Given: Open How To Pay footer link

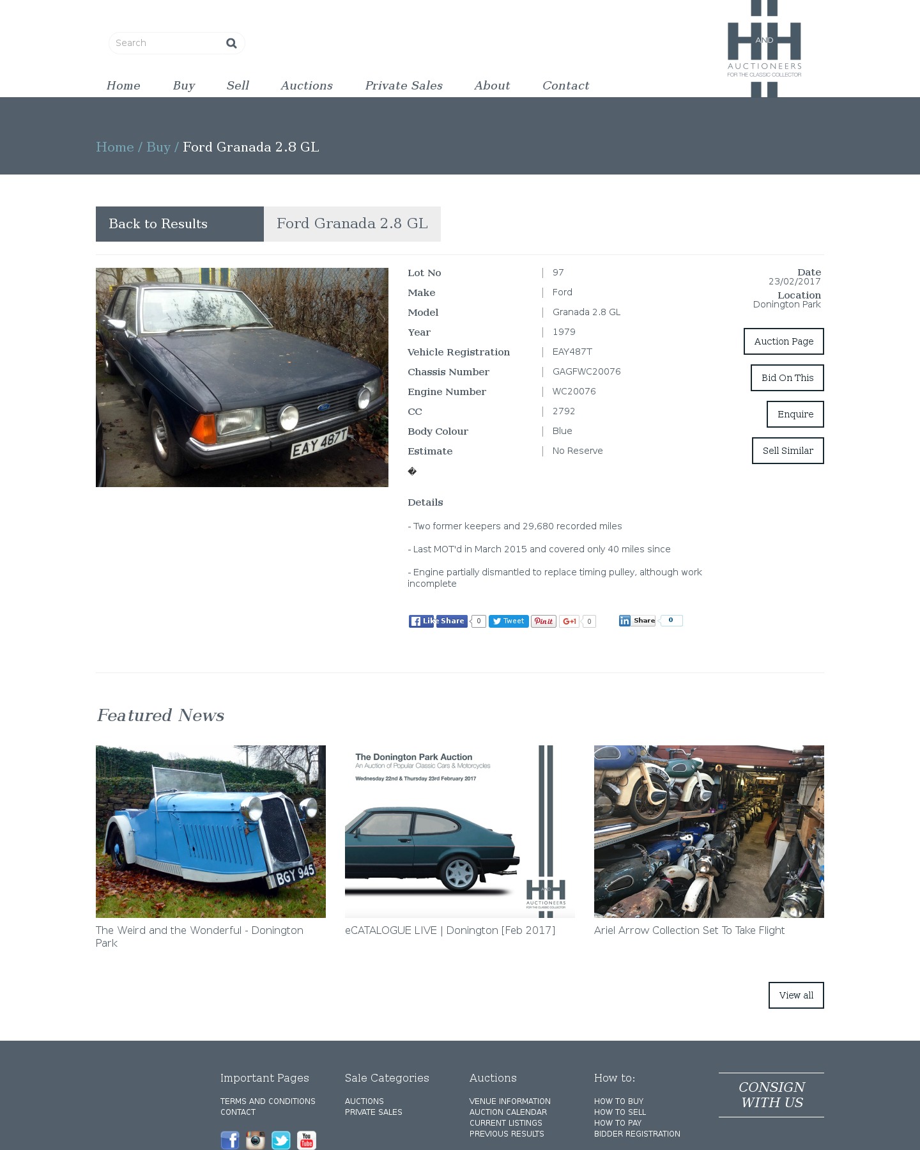Looking at the screenshot, I should pyautogui.click(x=618, y=1123).
